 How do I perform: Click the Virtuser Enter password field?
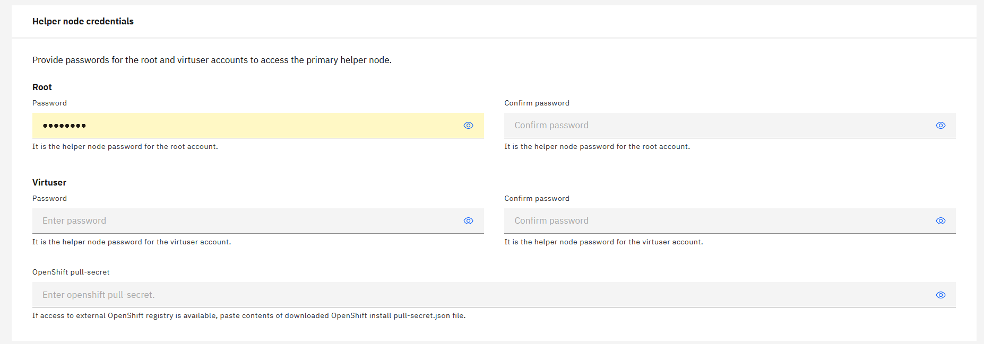pos(244,221)
